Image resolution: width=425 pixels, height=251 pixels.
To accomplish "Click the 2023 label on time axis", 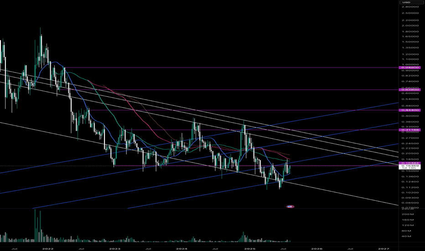I will click(x=114, y=249).
